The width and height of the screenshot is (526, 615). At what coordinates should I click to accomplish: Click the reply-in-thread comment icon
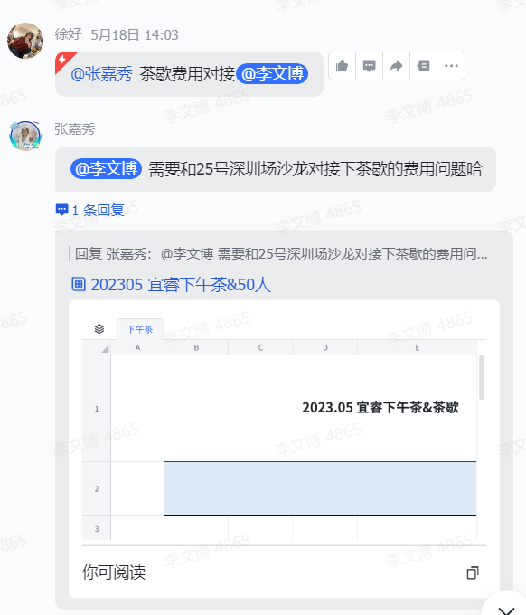370,66
